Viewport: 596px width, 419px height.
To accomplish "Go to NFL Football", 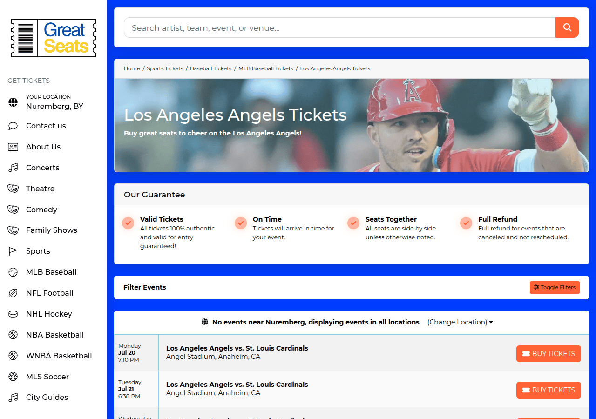I will (50, 293).
